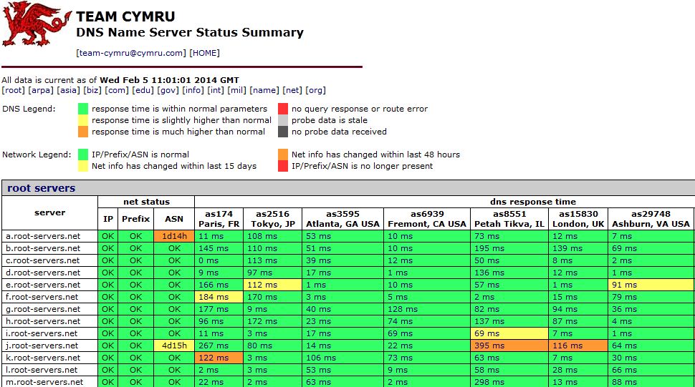Jump to the net section link
The width and height of the screenshot is (695, 387).
pyautogui.click(x=292, y=90)
